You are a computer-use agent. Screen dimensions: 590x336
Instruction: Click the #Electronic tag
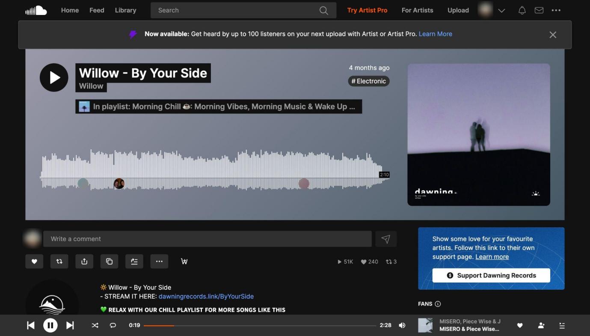368,81
